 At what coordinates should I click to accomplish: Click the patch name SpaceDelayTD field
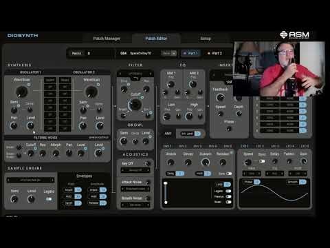140,53
